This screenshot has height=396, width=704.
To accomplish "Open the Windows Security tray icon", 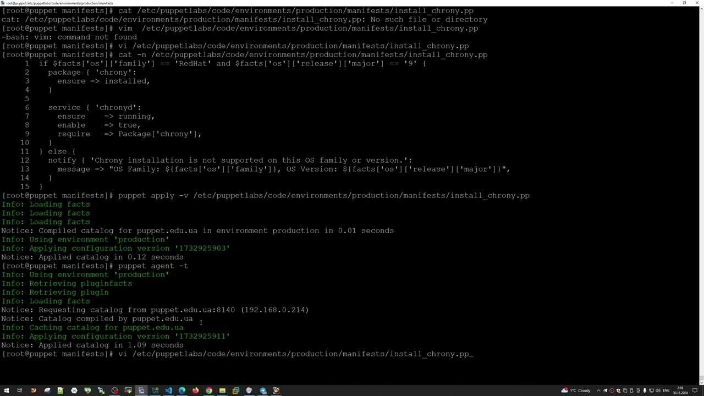I will pos(618,391).
